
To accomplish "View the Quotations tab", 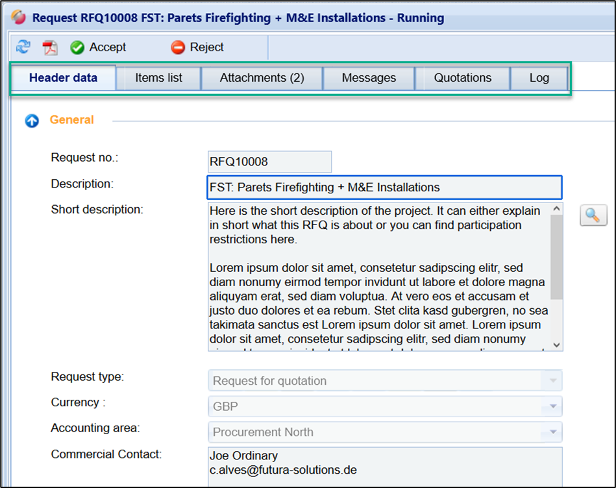I will (x=463, y=78).
